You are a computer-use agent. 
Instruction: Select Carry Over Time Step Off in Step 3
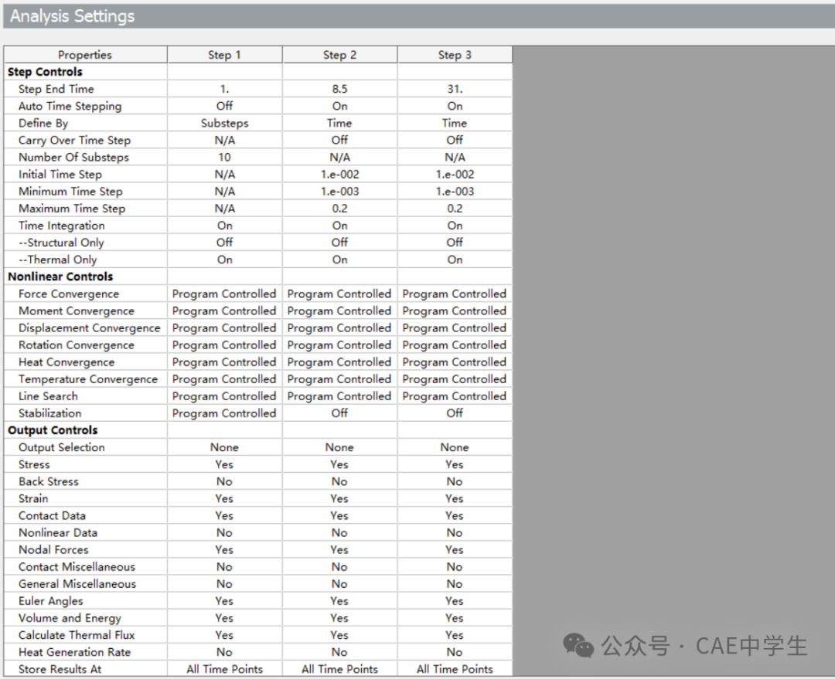(x=455, y=140)
